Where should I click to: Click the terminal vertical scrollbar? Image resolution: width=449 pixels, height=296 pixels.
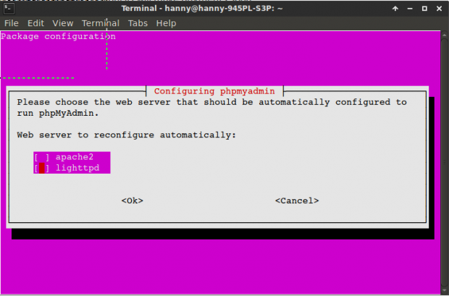click(x=445, y=162)
